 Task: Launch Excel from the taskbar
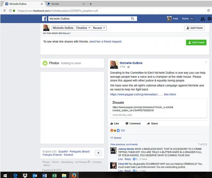pos(55,175)
